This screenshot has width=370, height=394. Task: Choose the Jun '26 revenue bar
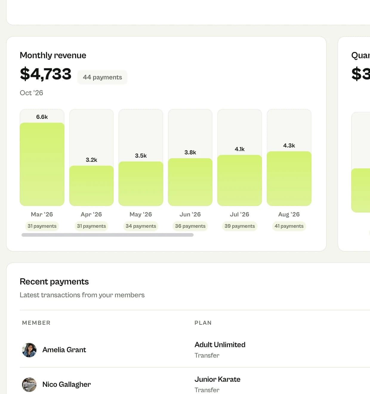tap(190, 182)
